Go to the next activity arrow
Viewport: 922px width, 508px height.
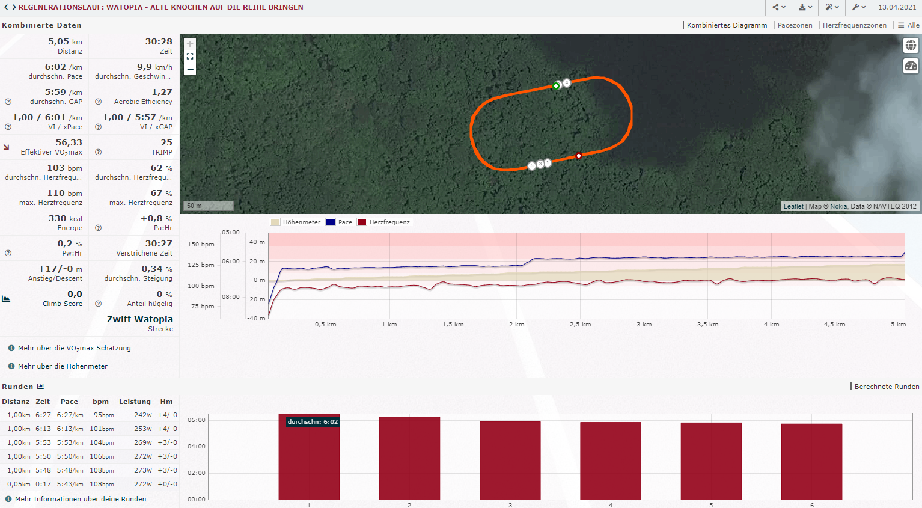click(13, 7)
